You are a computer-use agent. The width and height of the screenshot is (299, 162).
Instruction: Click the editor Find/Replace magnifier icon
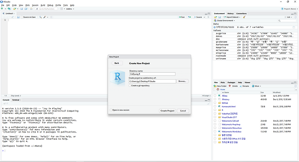tap(40, 17)
